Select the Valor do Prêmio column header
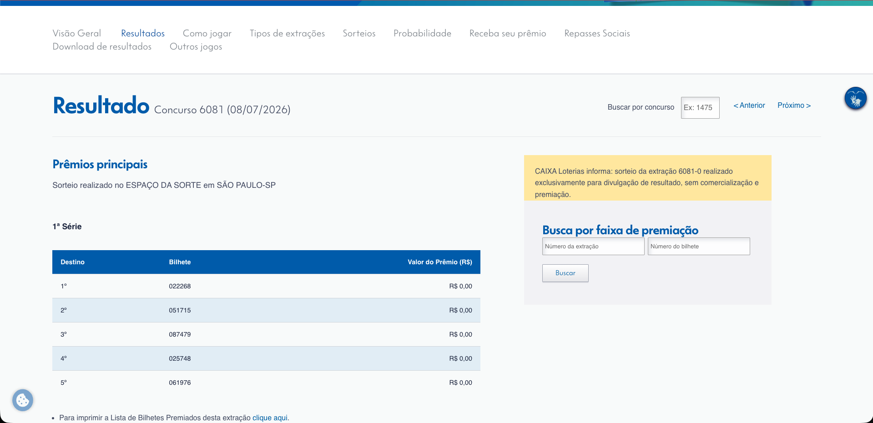This screenshot has width=873, height=423. (x=440, y=262)
